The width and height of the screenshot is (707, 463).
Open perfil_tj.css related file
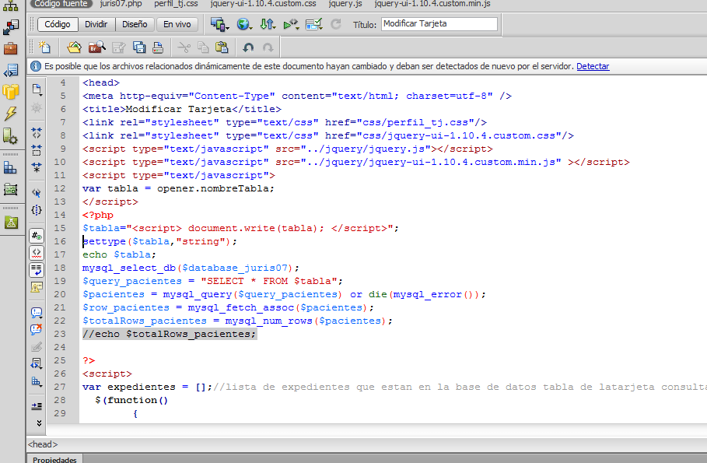tap(176, 4)
